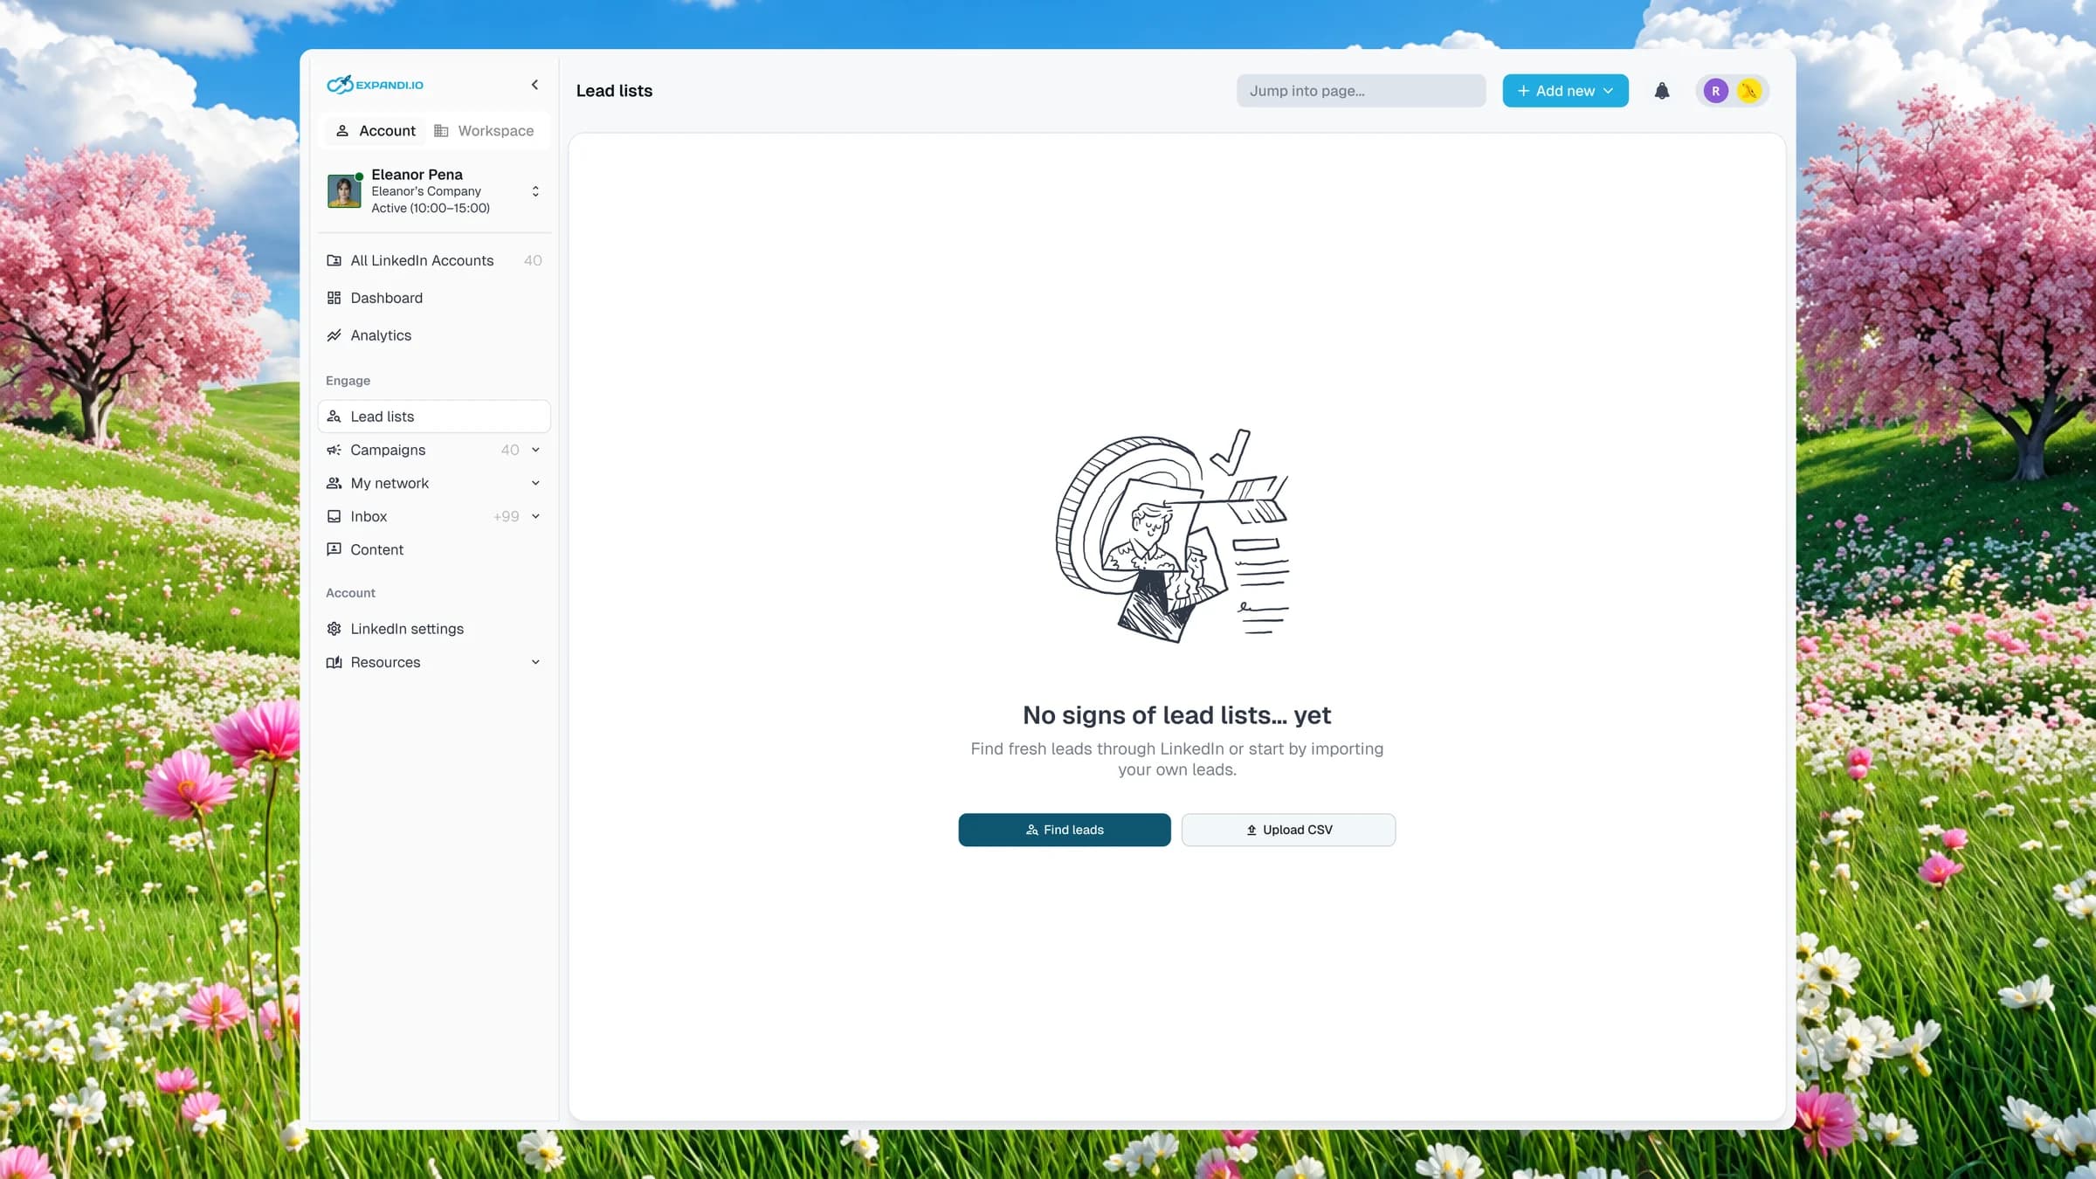Click the Find leads button
Image resolution: width=2096 pixels, height=1179 pixels.
coord(1064,830)
